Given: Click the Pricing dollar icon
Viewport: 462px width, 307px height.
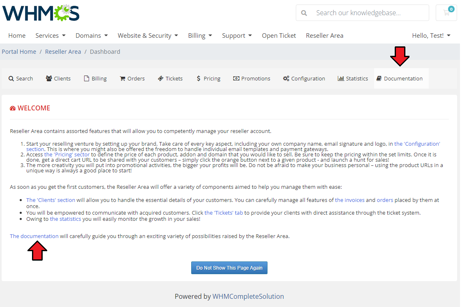Looking at the screenshot, I should coord(199,79).
